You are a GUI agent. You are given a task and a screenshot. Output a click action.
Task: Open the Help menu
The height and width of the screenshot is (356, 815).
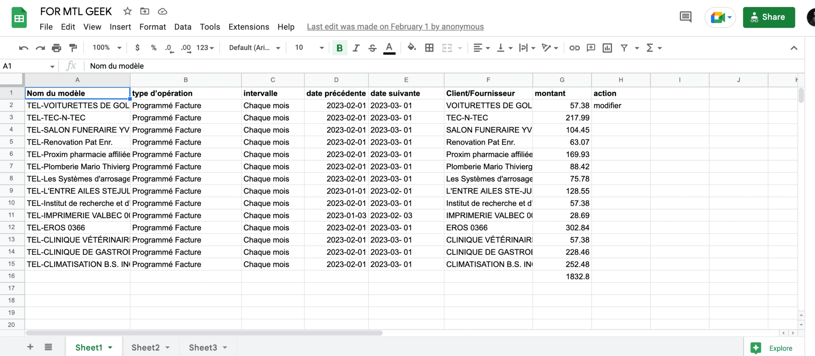(x=286, y=27)
